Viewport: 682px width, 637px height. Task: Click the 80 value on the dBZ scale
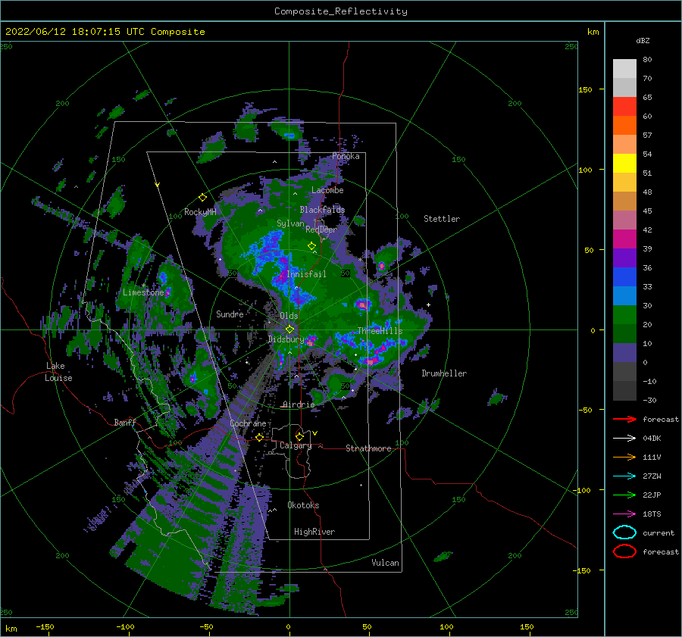pyautogui.click(x=647, y=60)
